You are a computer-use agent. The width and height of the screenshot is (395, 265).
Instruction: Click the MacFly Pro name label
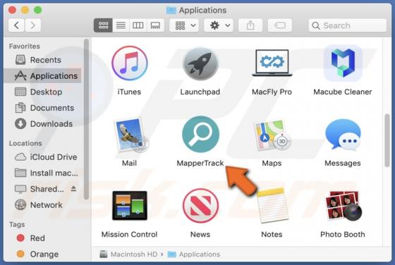click(x=272, y=92)
